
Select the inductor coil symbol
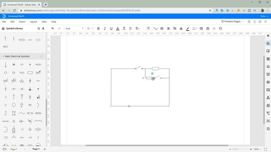[x=38, y=121]
